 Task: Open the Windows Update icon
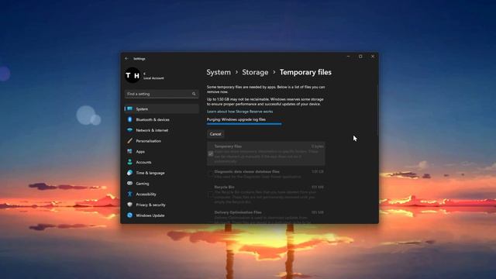(x=129, y=215)
